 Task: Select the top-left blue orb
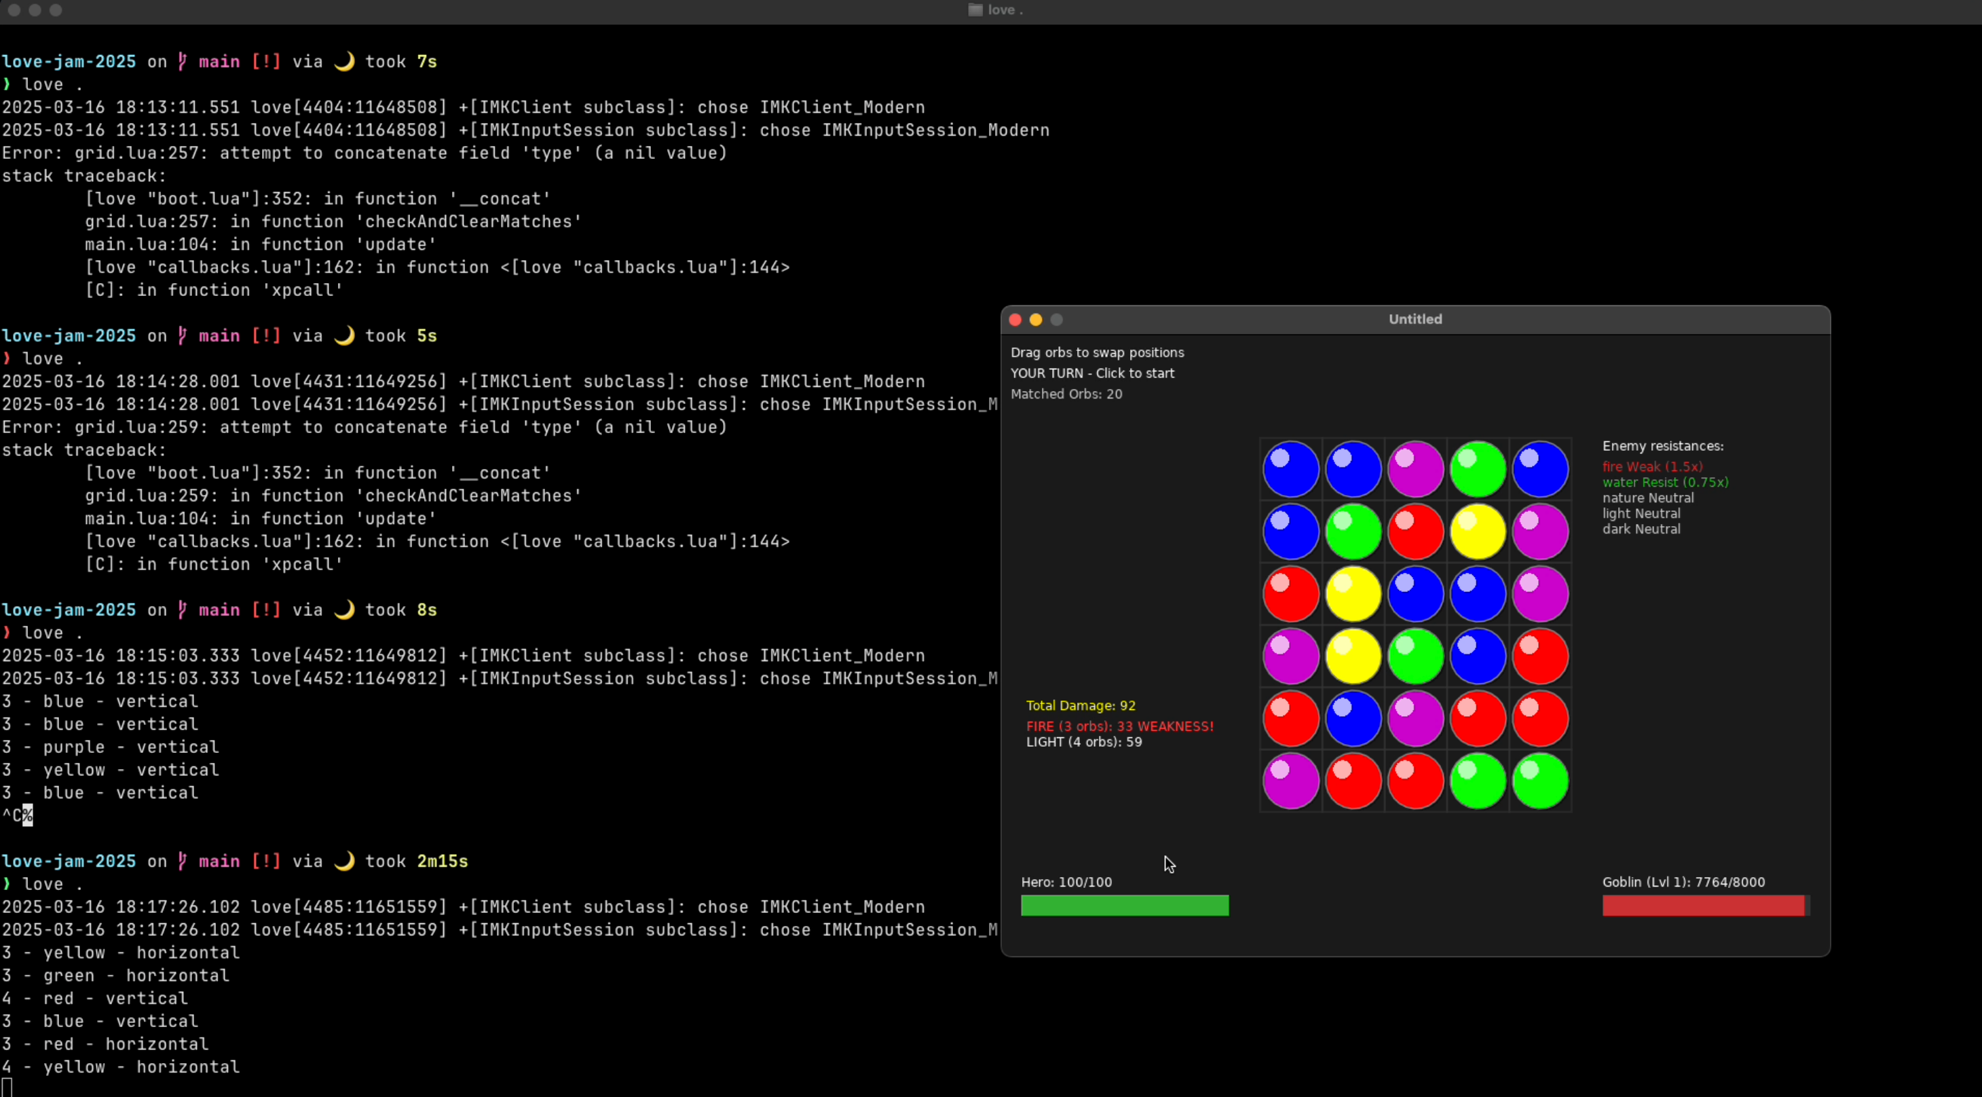pyautogui.click(x=1290, y=469)
